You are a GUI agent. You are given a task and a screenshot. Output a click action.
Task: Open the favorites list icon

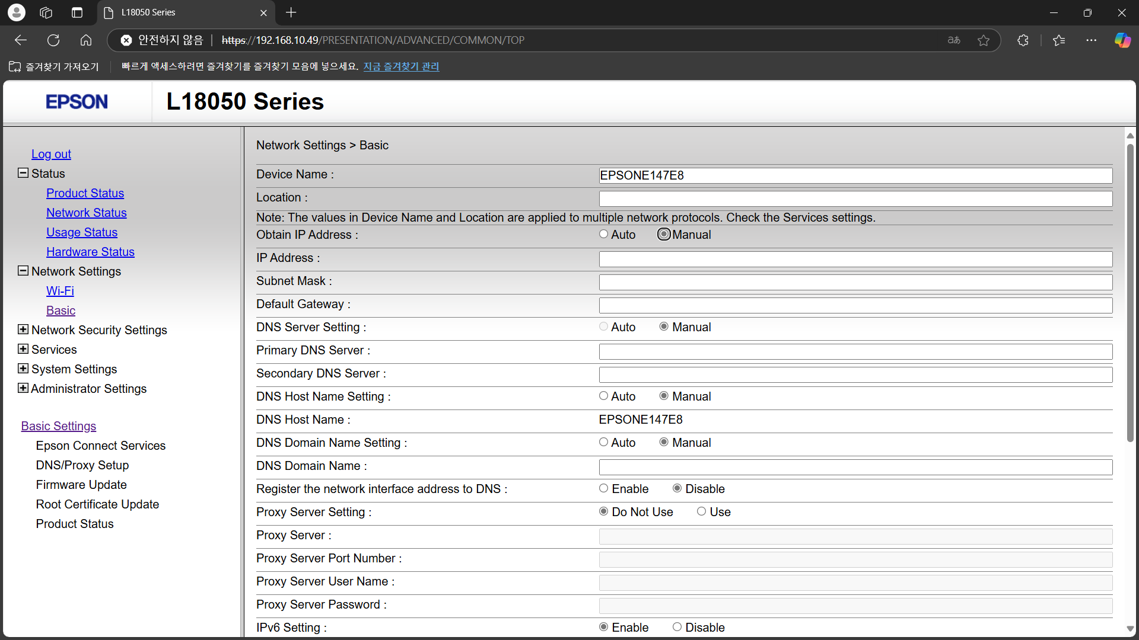click(x=1059, y=40)
